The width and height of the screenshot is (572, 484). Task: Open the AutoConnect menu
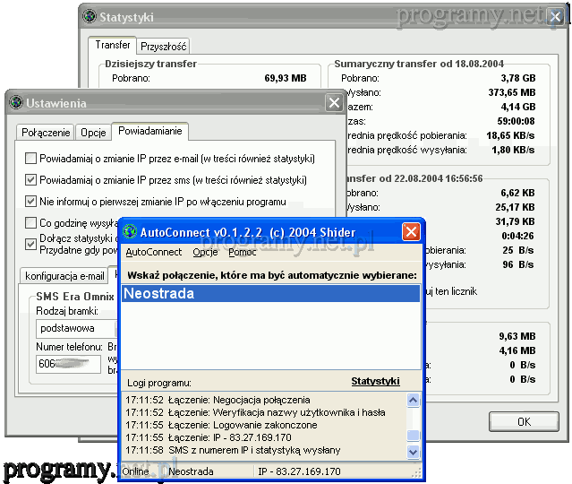point(153,253)
